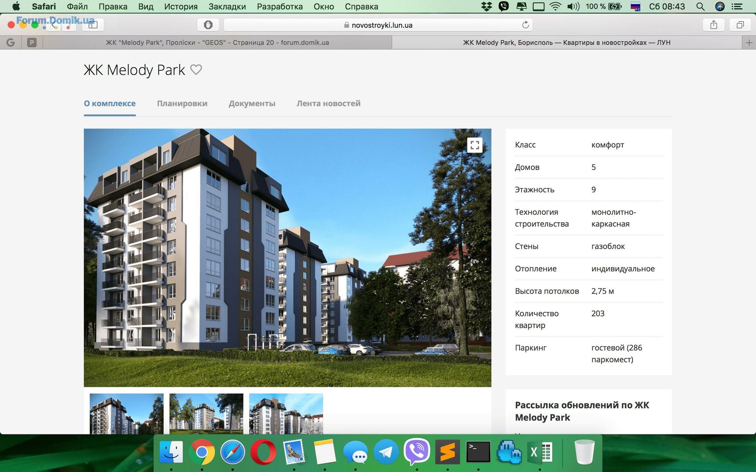Viewport: 756px width, 472px height.
Task: Open pinned Google tab
Action: 11,43
